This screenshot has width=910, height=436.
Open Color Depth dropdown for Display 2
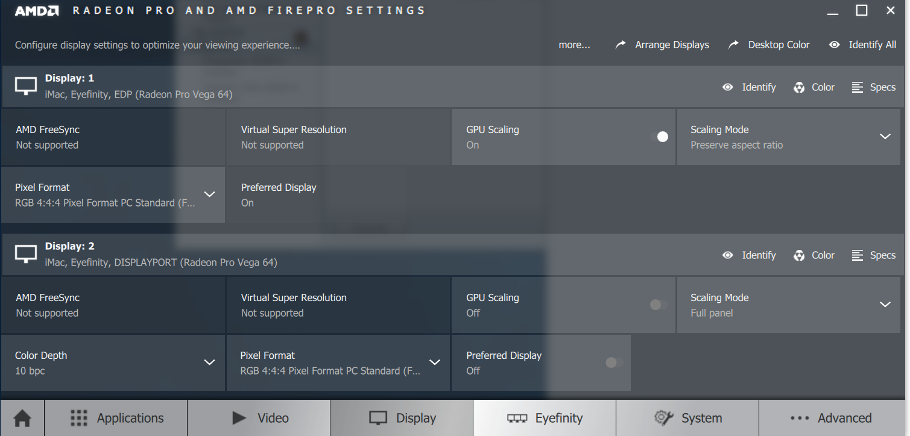click(209, 363)
